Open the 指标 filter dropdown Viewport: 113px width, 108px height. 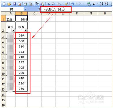[26, 31]
